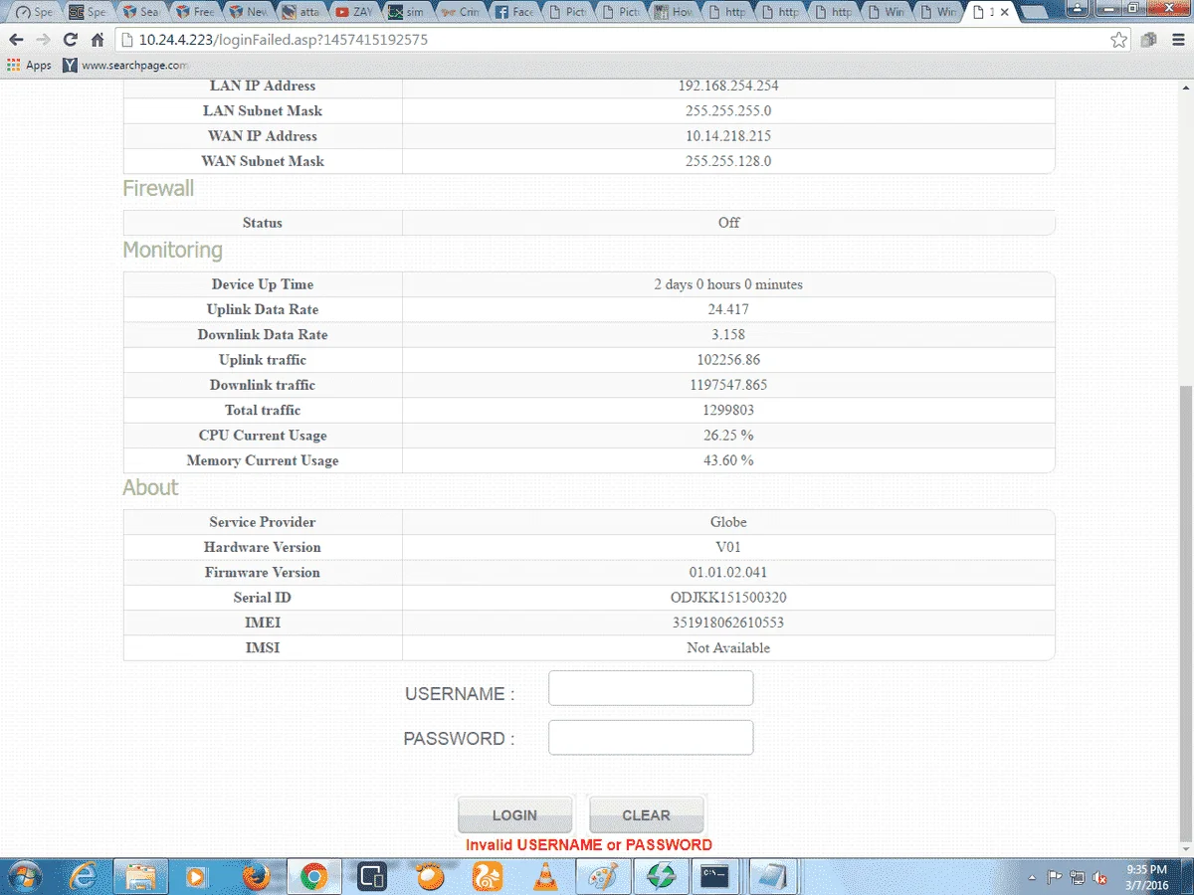Open the orange round taskbar icon
This screenshot has width=1194, height=895.
[x=430, y=876]
